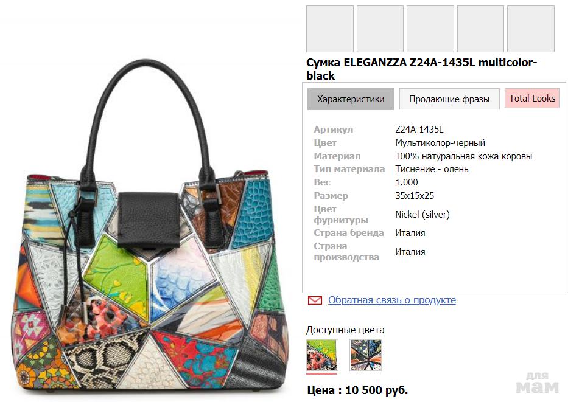Click the Доступные цвета label
Image resolution: width=568 pixels, height=402 pixels.
[x=345, y=330]
